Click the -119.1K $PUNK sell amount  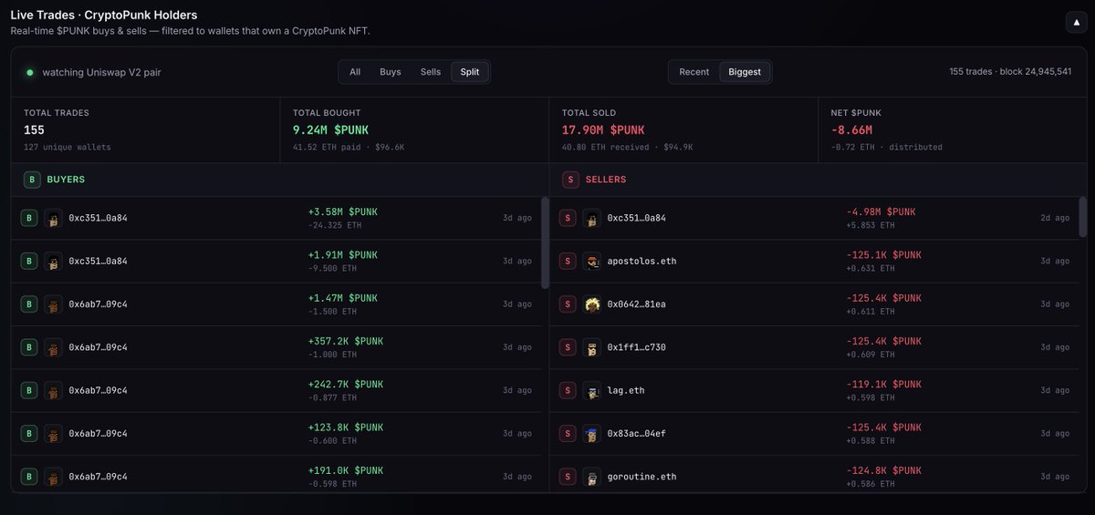(x=883, y=384)
